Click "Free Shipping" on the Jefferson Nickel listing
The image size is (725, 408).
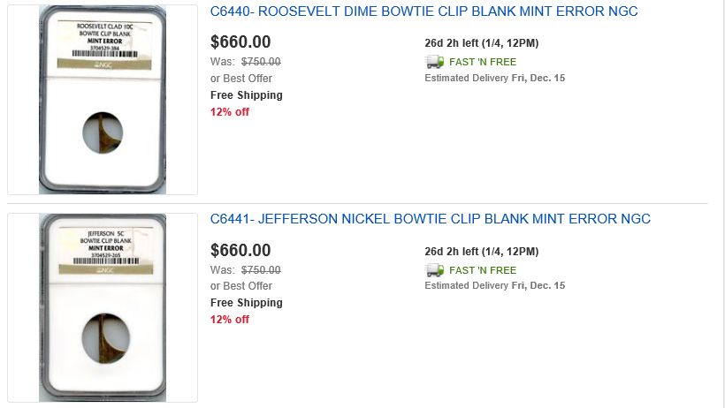[x=247, y=303]
